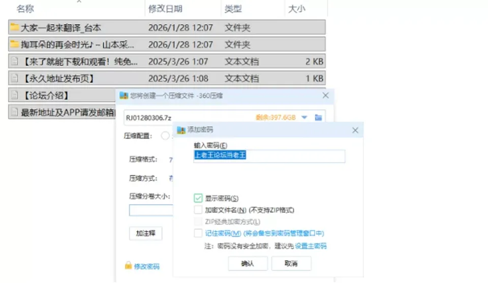The height and width of the screenshot is (283, 488).
Task: Click the 360压缩 app icon in dialog title
Action: [x=124, y=96]
